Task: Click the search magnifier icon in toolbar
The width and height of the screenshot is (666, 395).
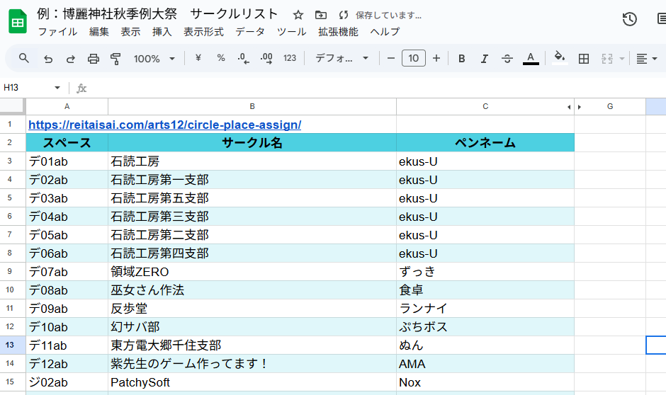Action: point(24,59)
